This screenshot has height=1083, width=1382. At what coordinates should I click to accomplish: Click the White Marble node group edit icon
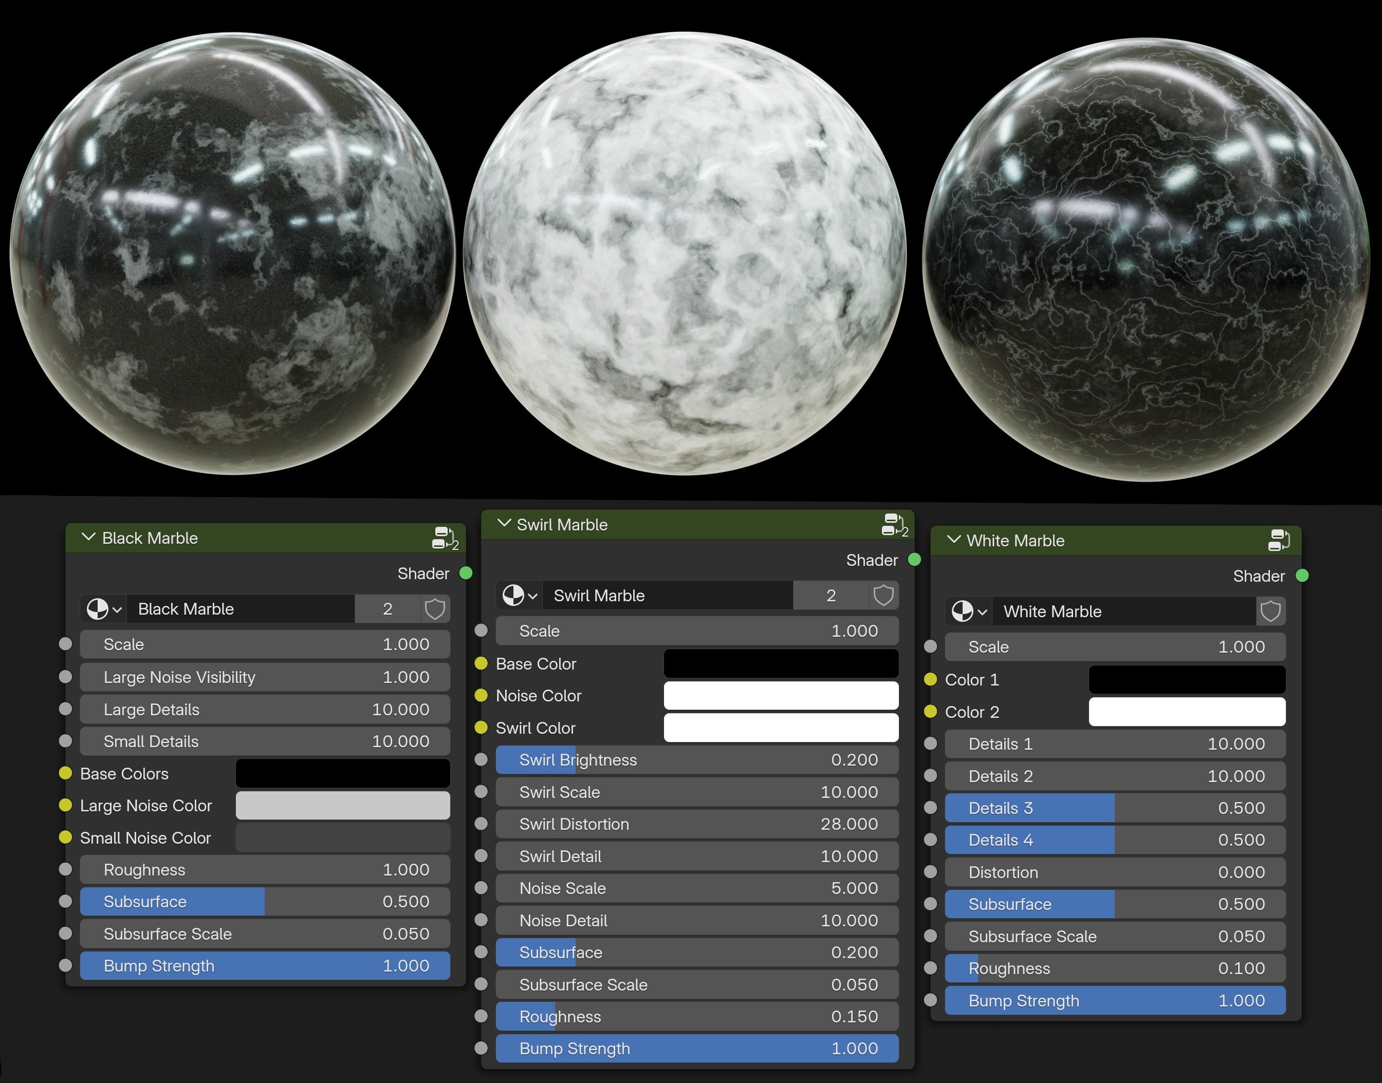click(1279, 540)
